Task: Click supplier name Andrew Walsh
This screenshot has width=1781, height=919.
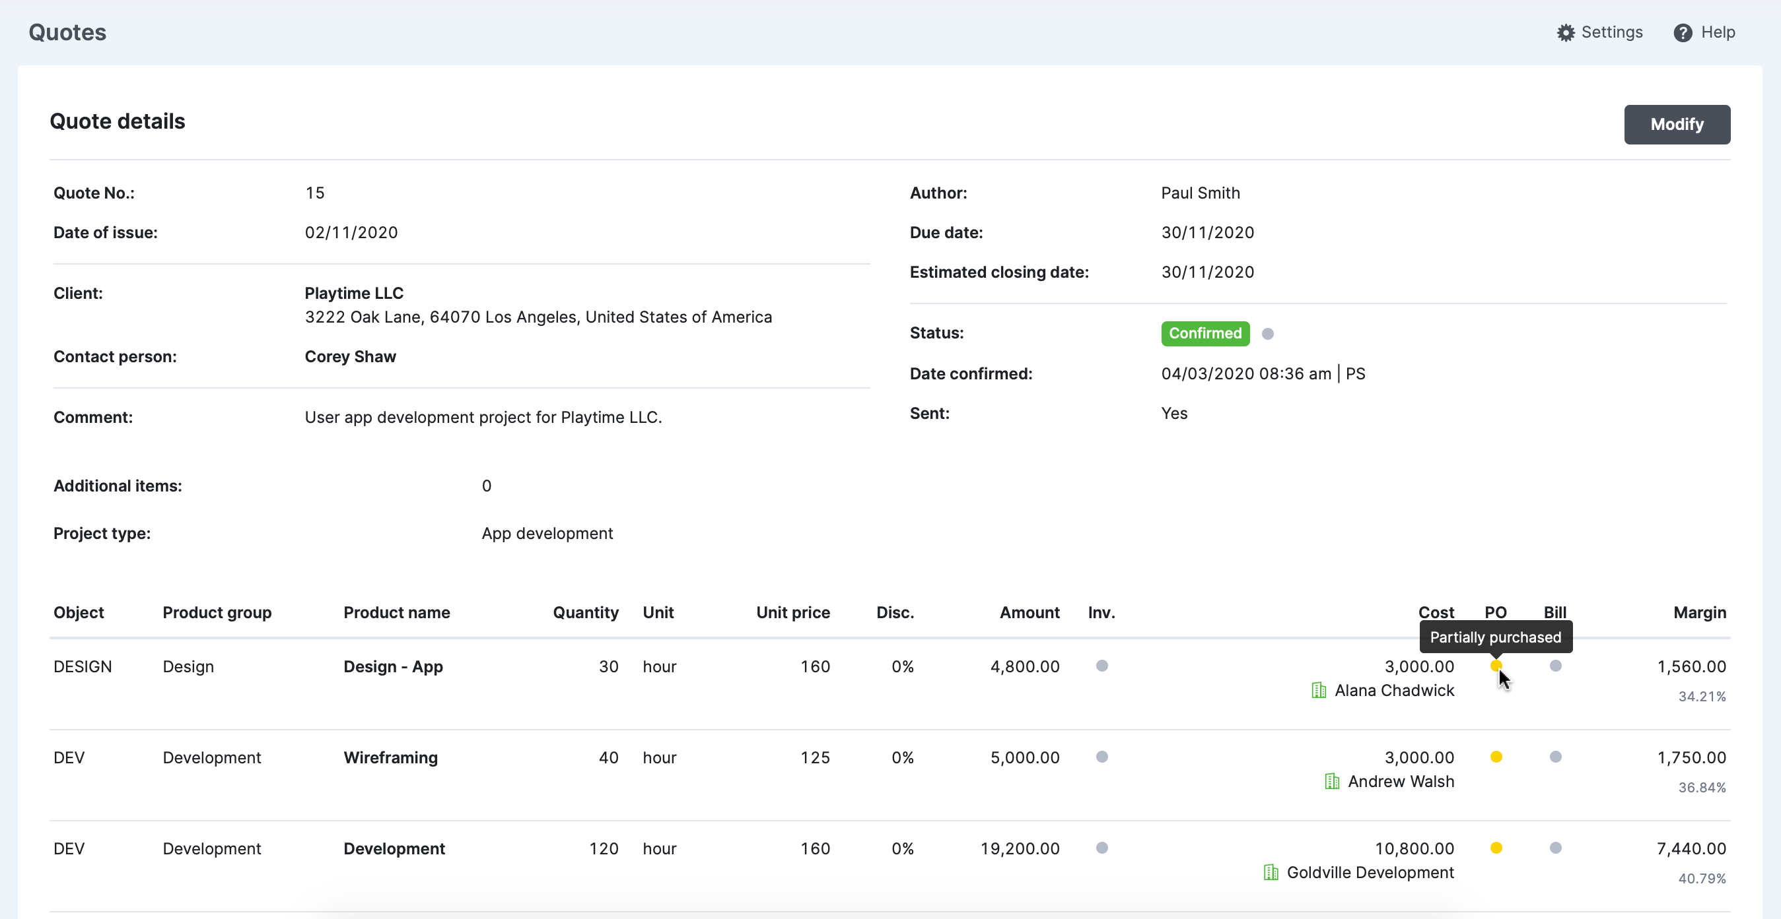Action: [1401, 782]
